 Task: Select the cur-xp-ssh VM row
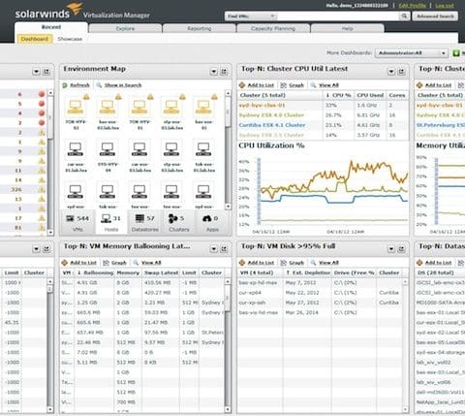pos(320,303)
